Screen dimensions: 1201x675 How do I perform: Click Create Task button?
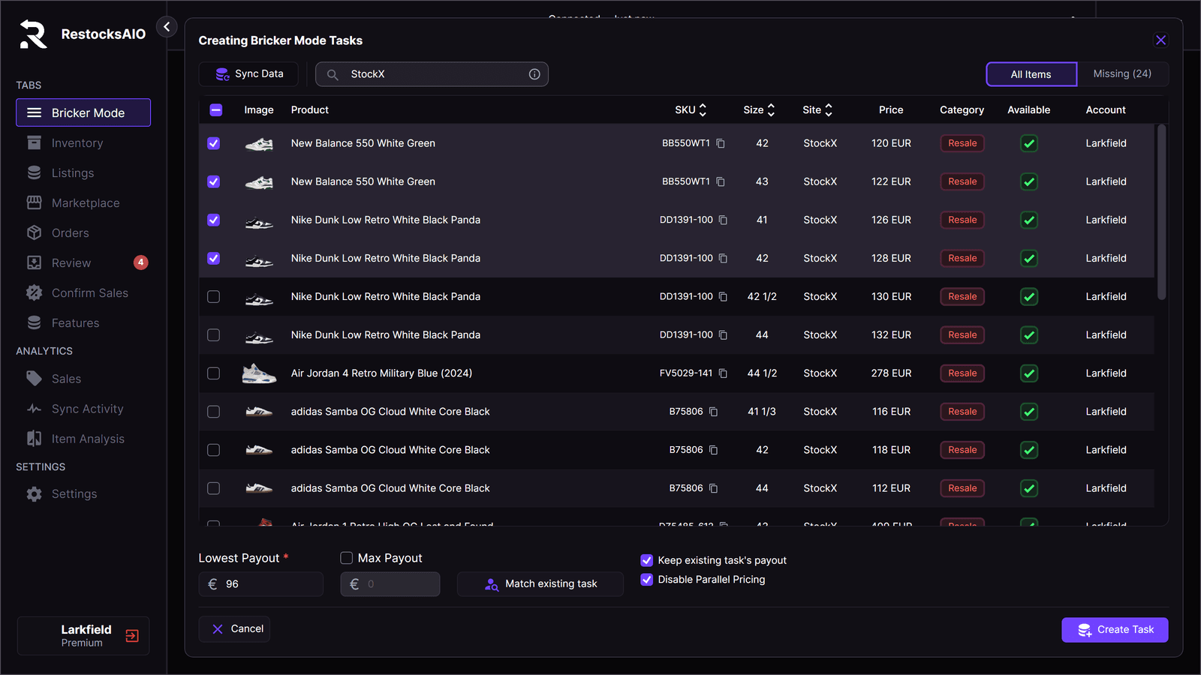[1115, 630]
